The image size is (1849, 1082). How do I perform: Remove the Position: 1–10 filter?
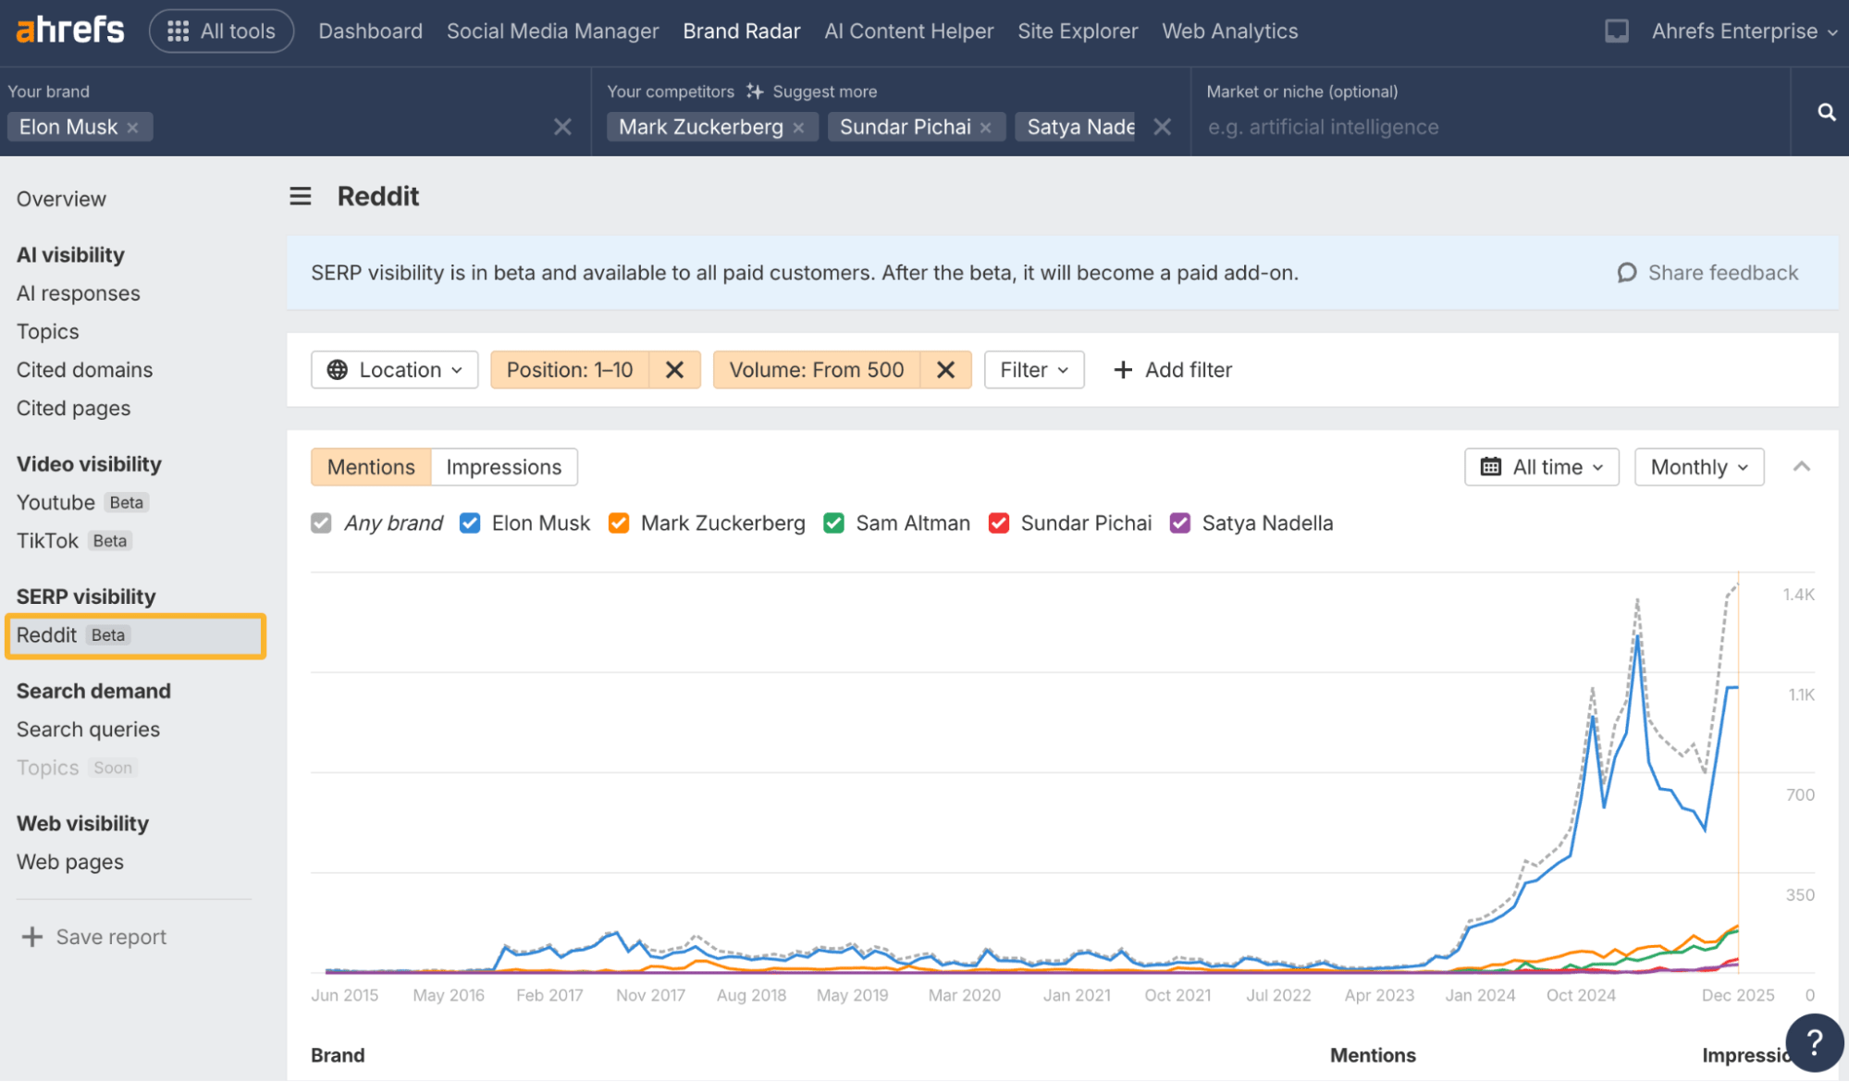tap(674, 370)
